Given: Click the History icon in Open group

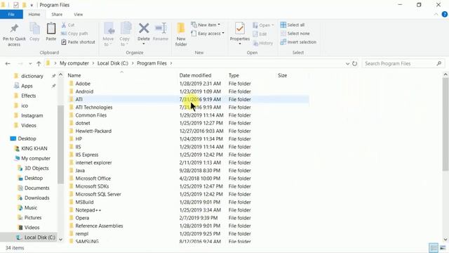Looking at the screenshot, I should [x=255, y=43].
